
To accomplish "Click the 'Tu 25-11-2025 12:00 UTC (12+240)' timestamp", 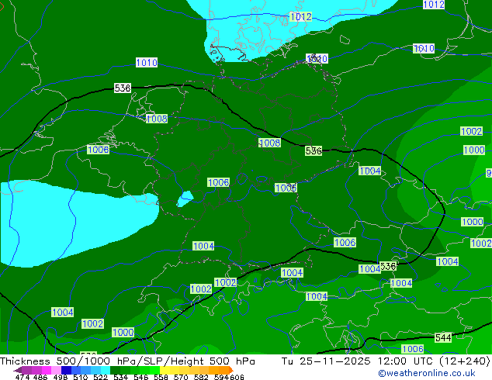I will click(x=386, y=361).
